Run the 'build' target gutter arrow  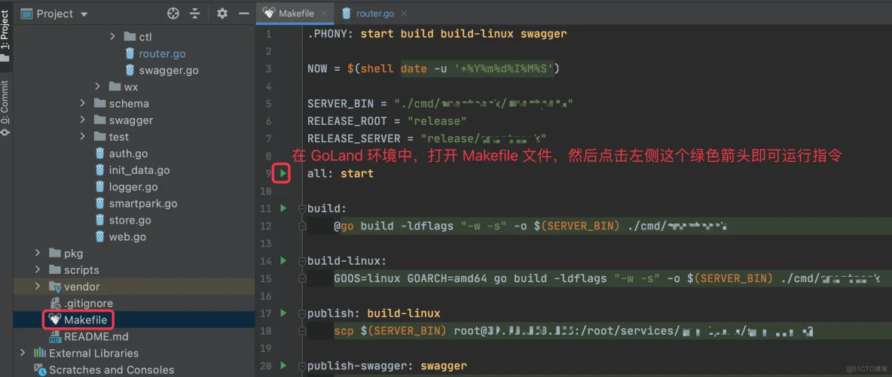[x=283, y=208]
